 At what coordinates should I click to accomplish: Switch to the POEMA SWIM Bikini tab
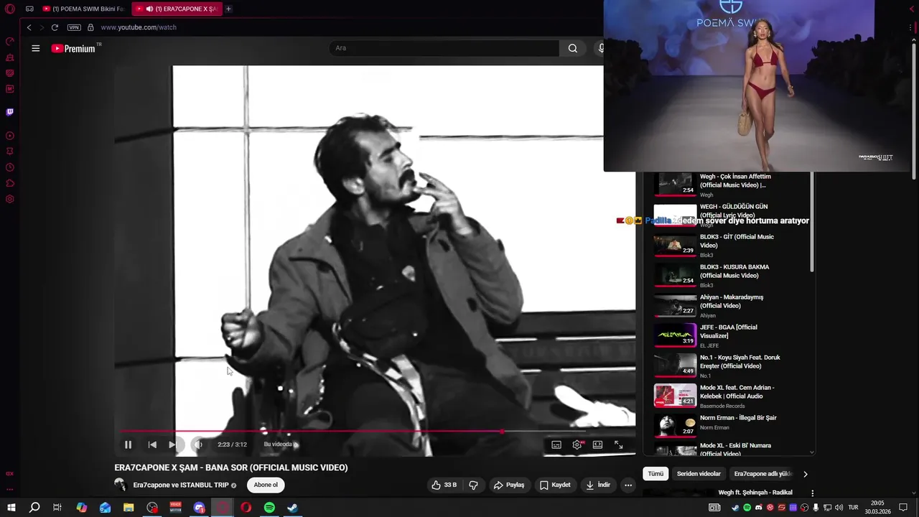[x=83, y=9]
